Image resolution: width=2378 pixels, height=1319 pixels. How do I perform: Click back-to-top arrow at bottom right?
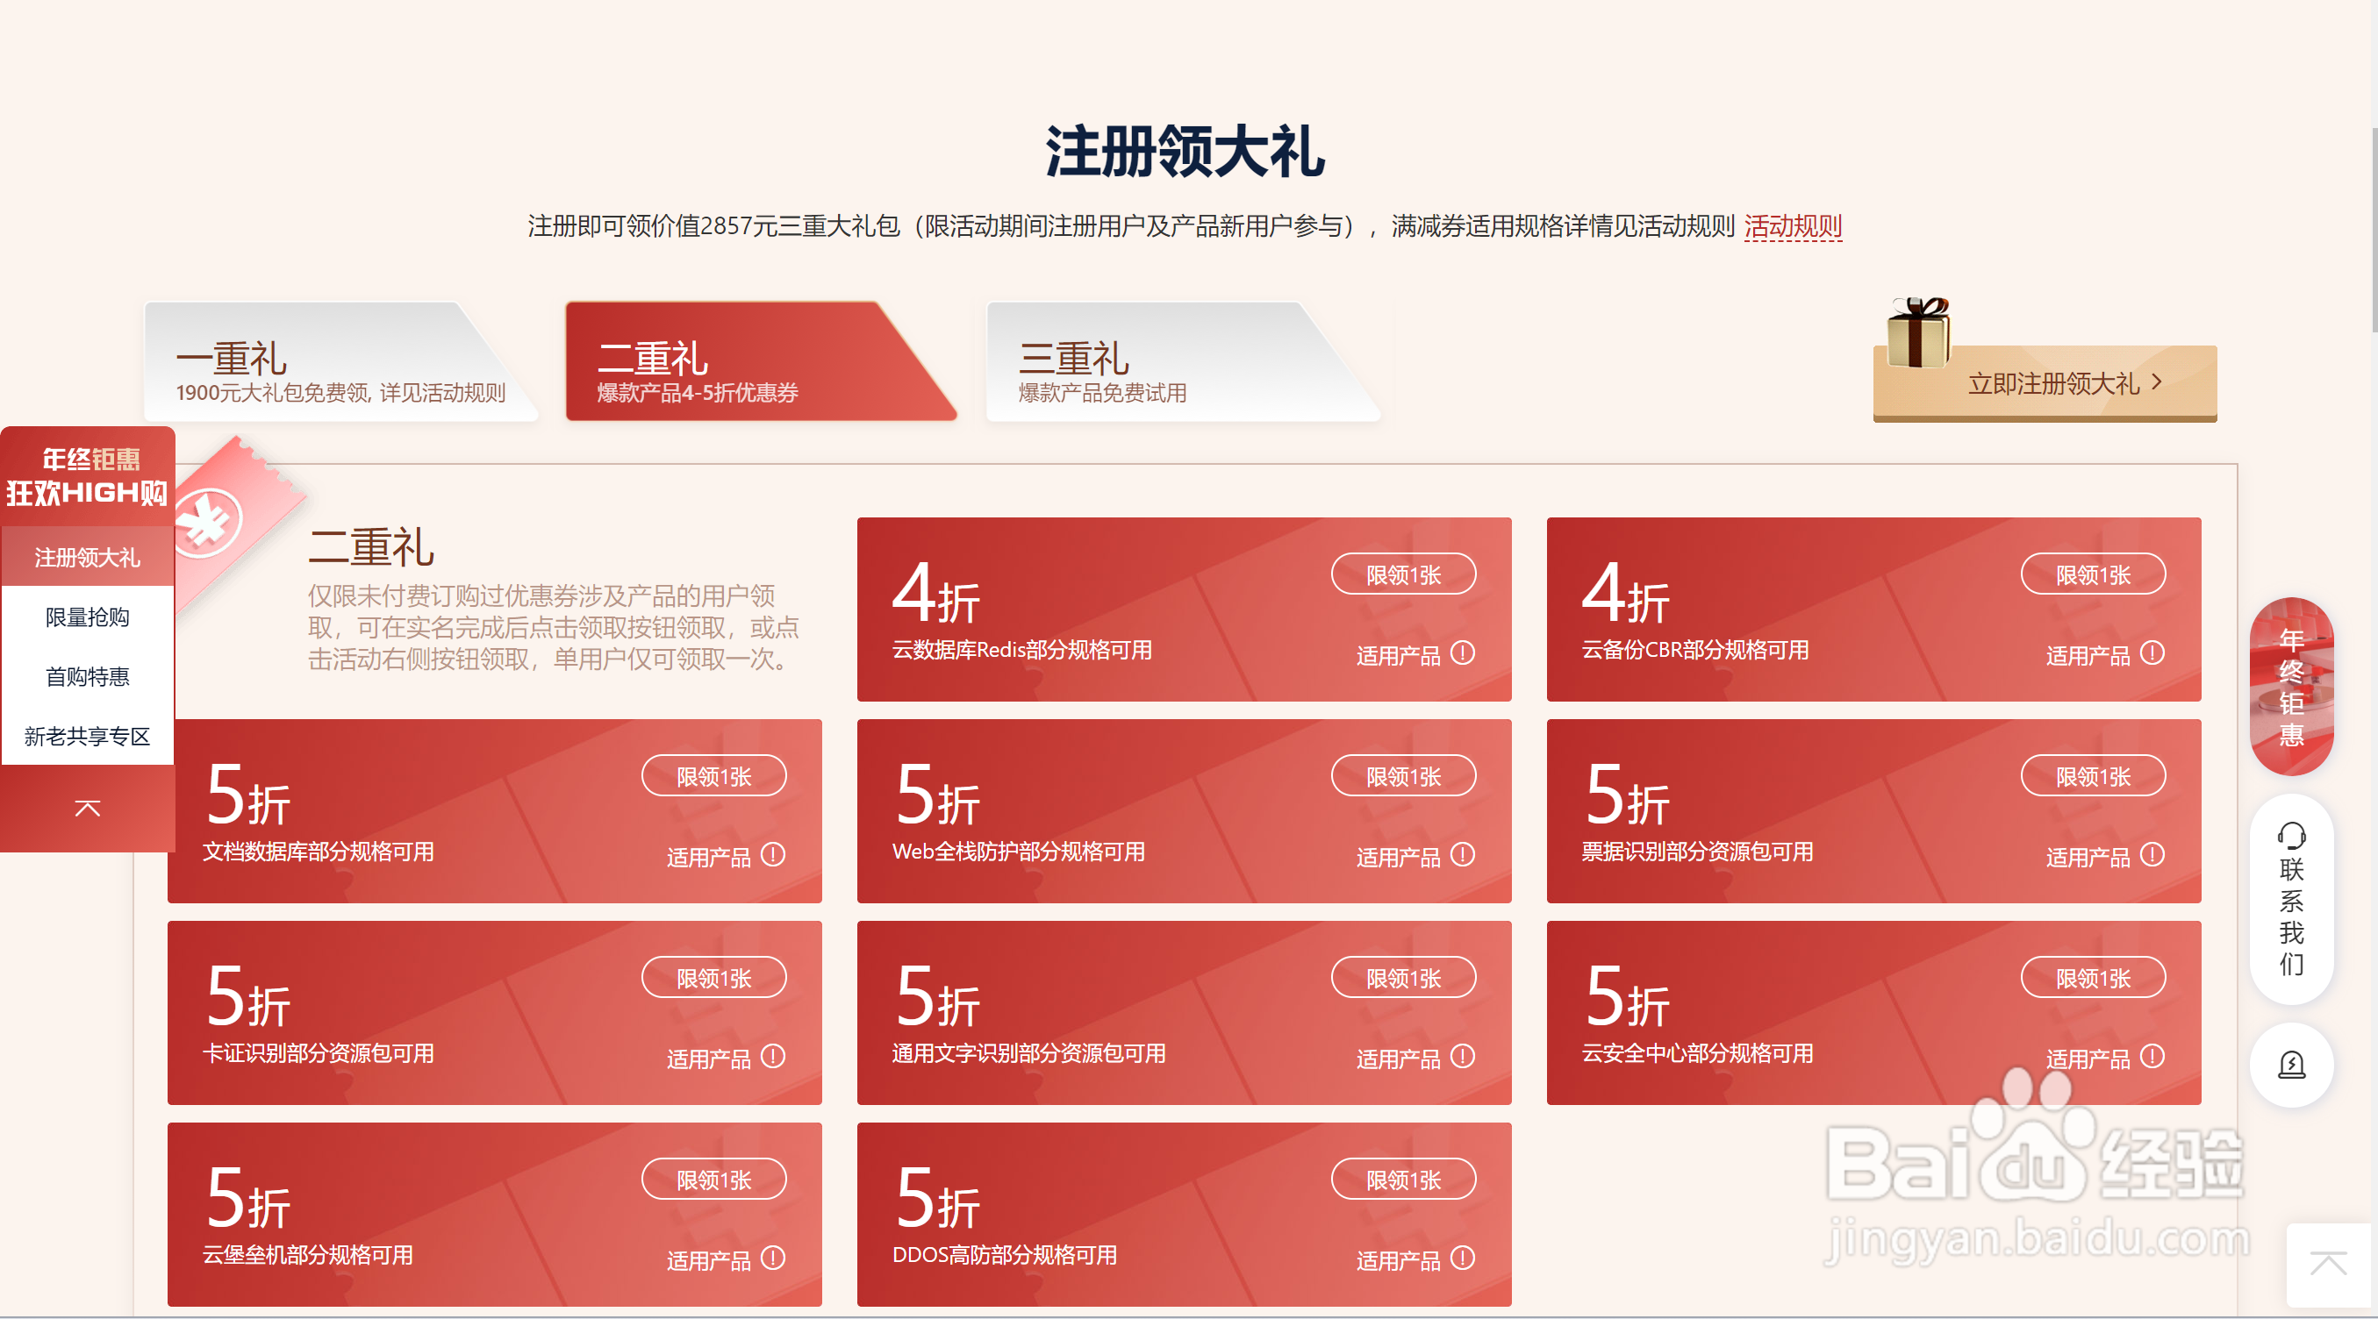click(2328, 1264)
